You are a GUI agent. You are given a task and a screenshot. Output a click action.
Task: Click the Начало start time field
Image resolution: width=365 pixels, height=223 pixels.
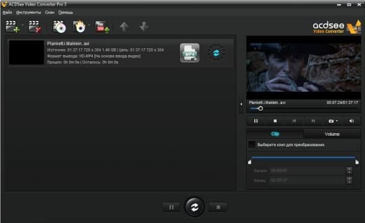point(307,170)
